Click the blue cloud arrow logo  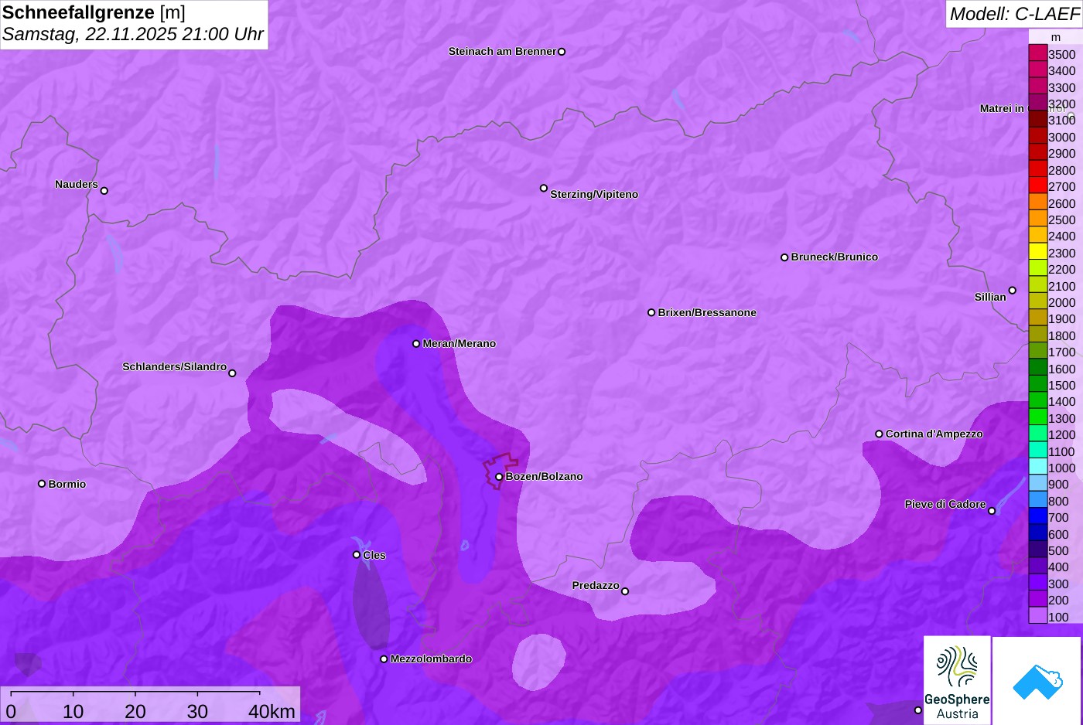1037,681
